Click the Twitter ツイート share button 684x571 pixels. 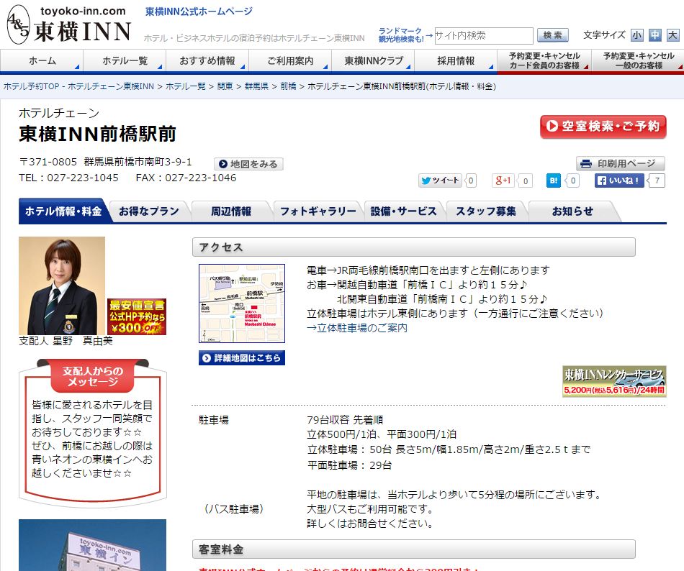pyautogui.click(x=440, y=181)
